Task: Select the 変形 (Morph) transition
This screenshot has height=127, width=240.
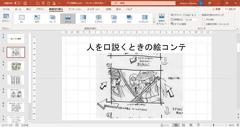Action: [37, 19]
